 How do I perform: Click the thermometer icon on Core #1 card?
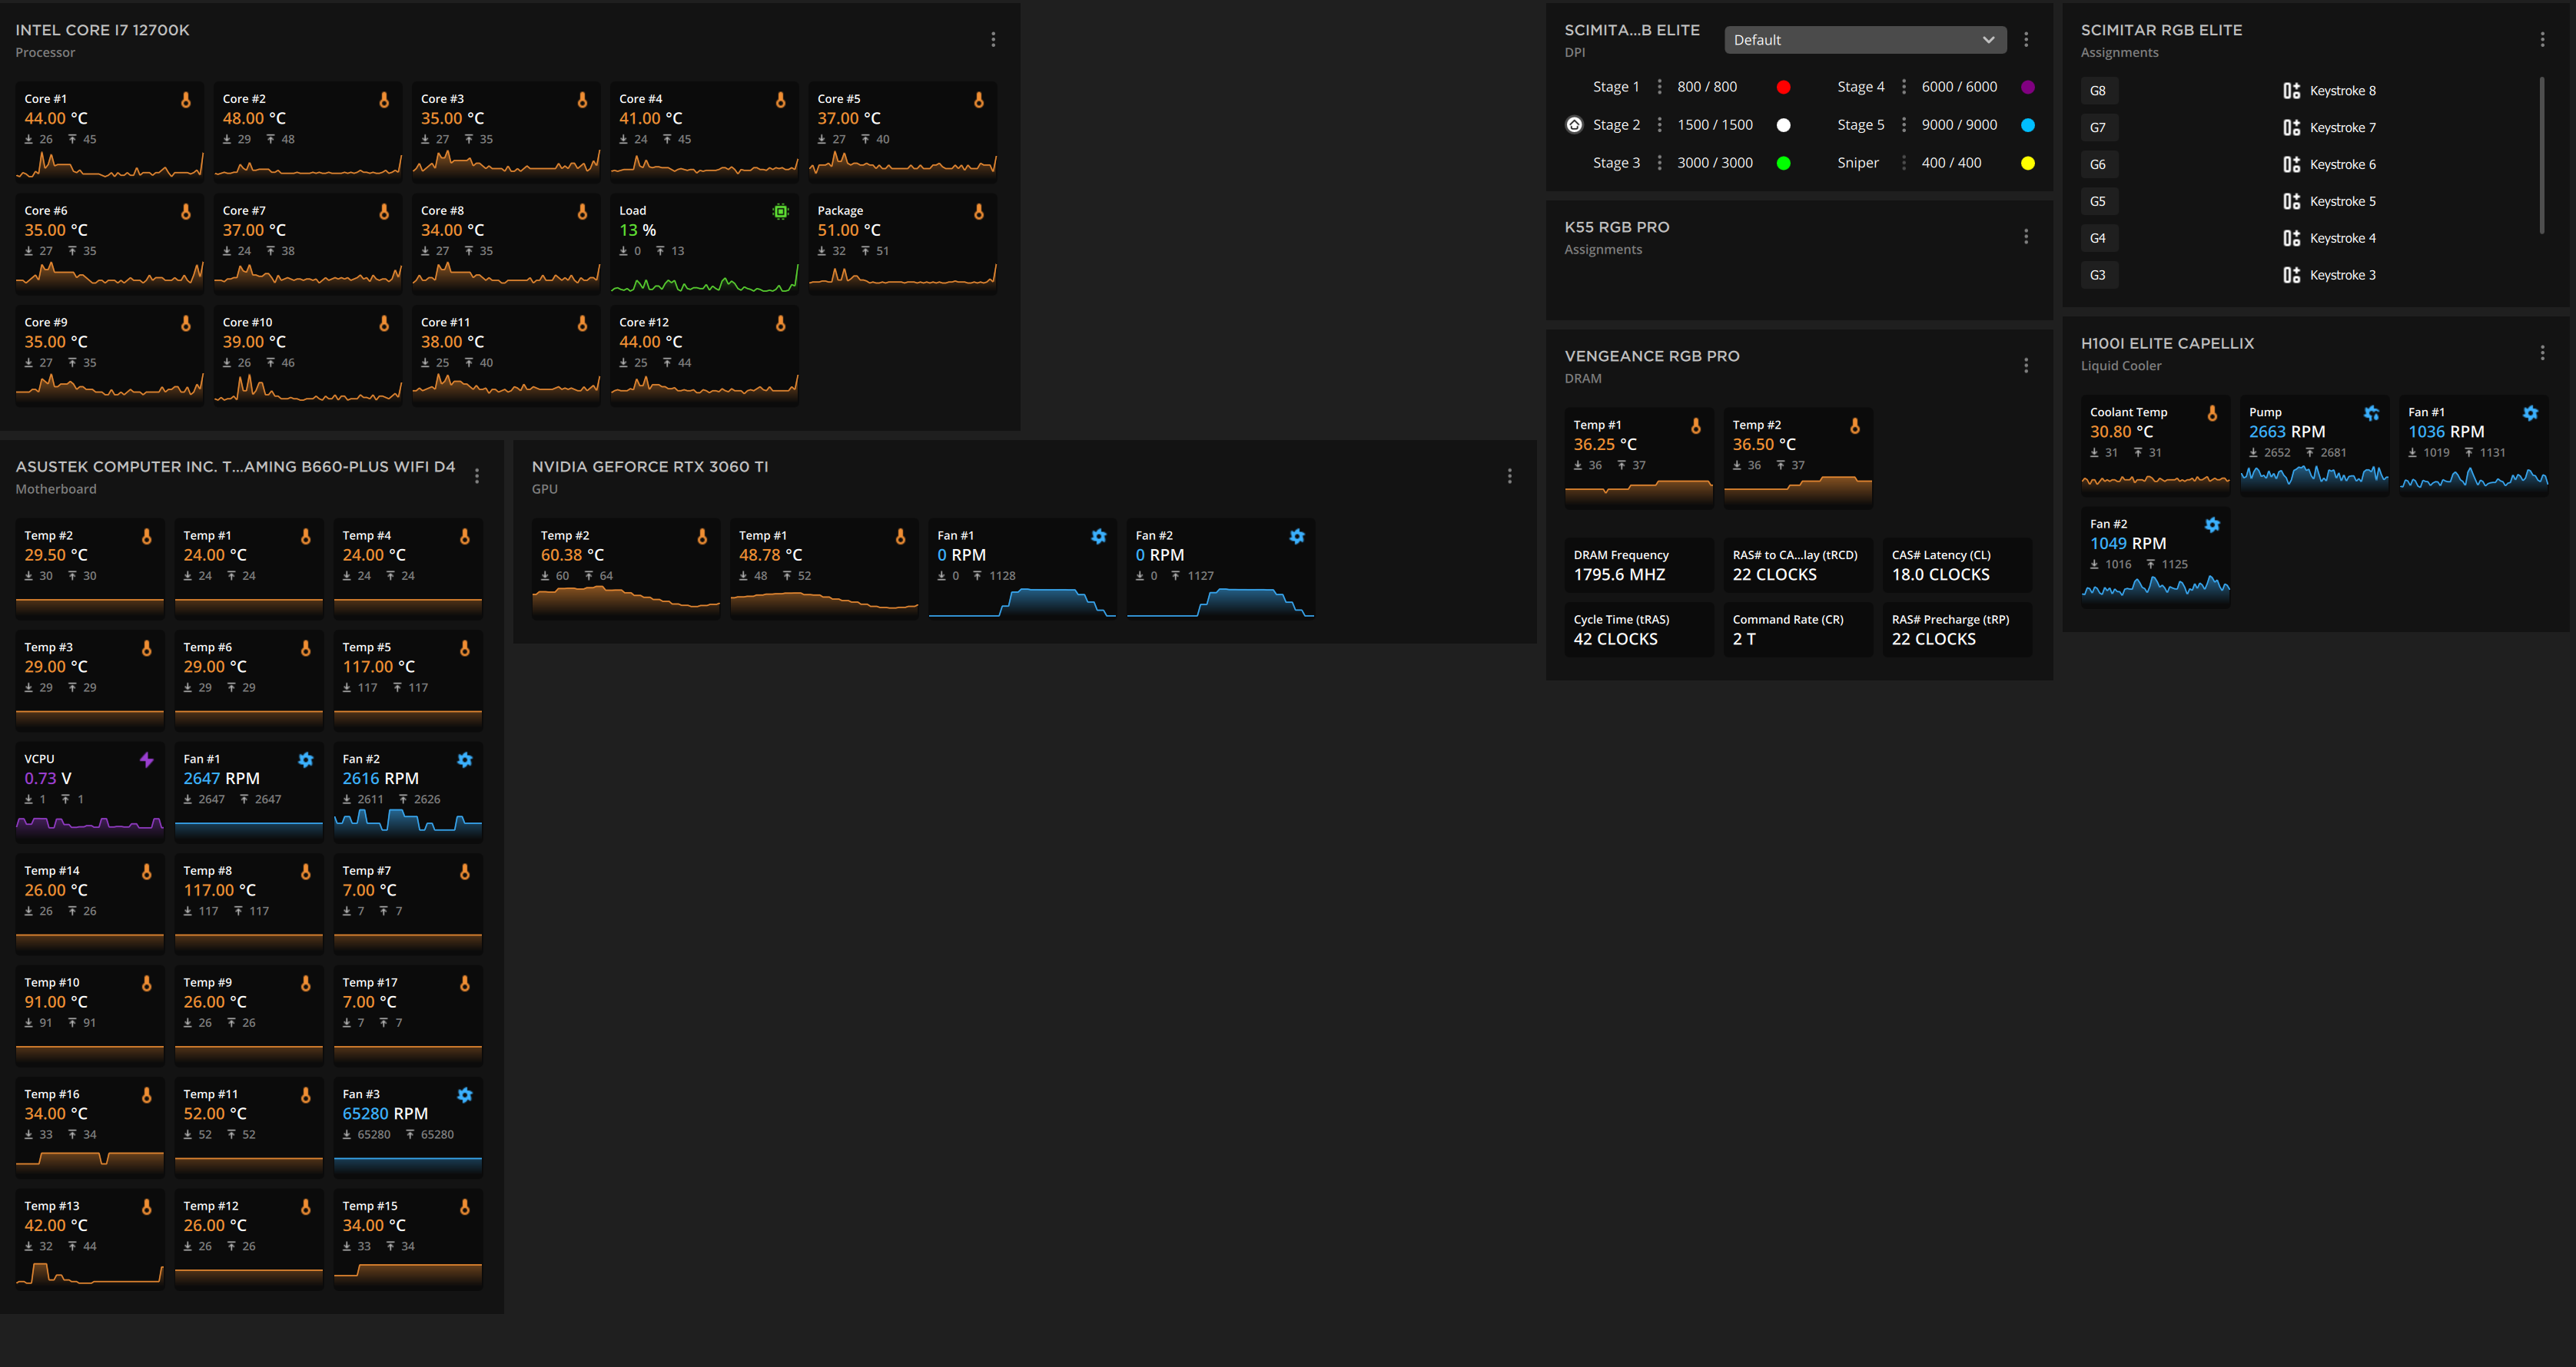point(185,100)
